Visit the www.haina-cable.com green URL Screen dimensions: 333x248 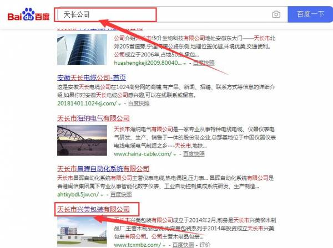tap(143, 154)
